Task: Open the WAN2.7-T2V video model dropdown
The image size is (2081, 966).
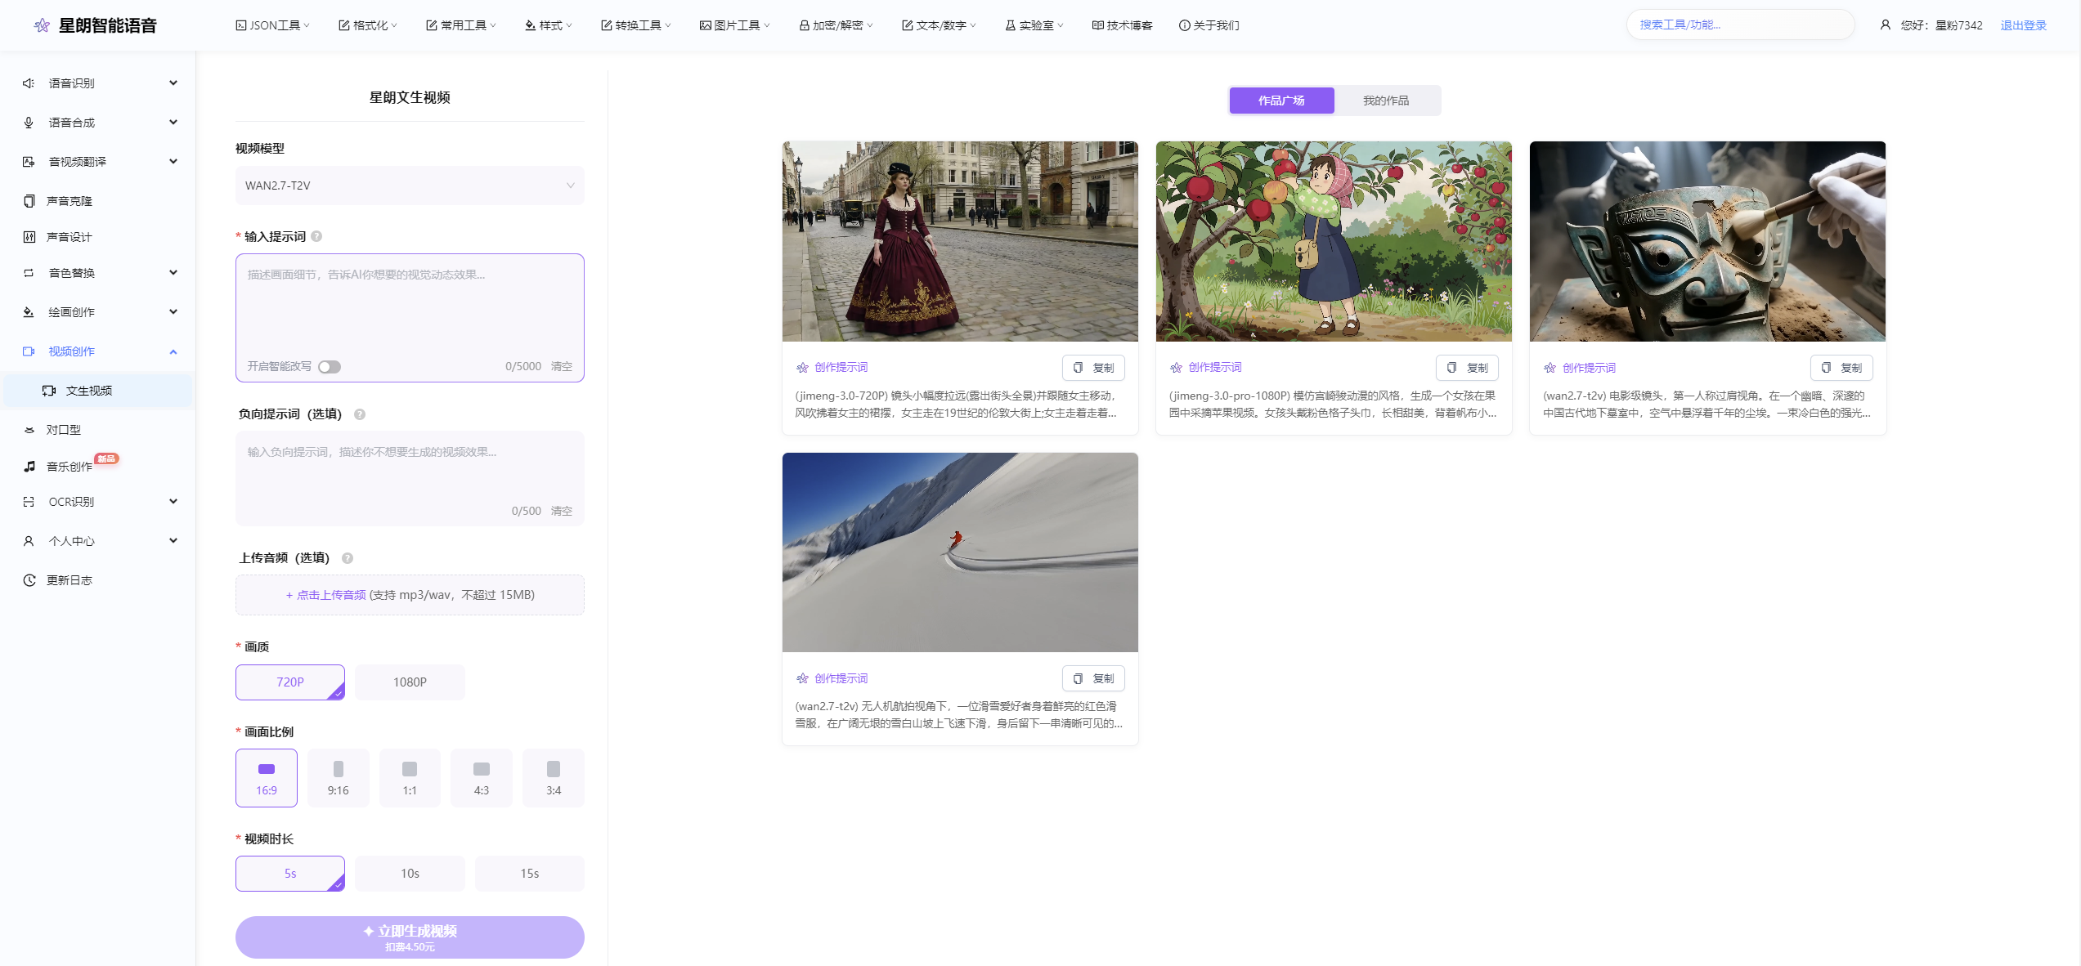Action: click(410, 186)
